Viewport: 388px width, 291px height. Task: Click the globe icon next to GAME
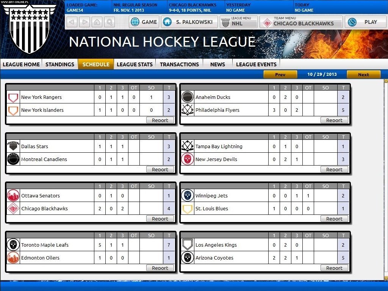(x=135, y=22)
